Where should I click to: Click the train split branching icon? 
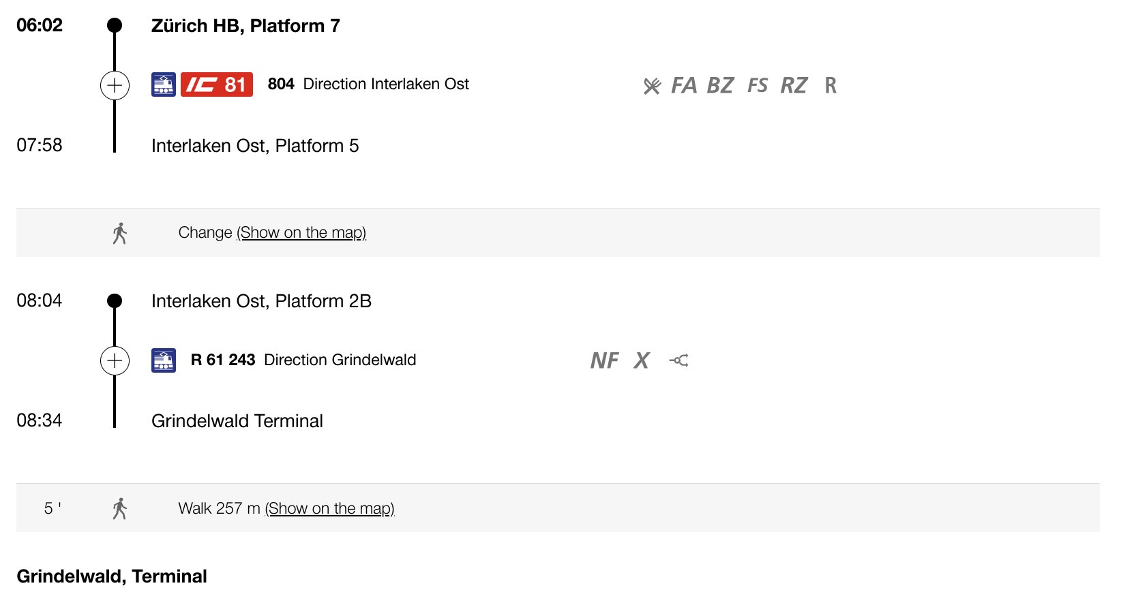pos(679,360)
